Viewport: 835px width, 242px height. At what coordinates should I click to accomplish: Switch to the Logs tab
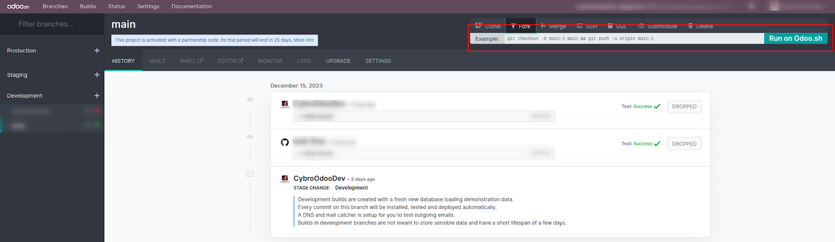304,61
